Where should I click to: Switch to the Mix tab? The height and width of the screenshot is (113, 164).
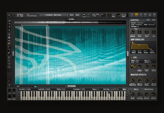pyautogui.click(x=154, y=15)
